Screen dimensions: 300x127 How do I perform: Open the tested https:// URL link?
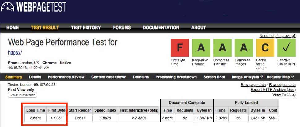(15, 53)
